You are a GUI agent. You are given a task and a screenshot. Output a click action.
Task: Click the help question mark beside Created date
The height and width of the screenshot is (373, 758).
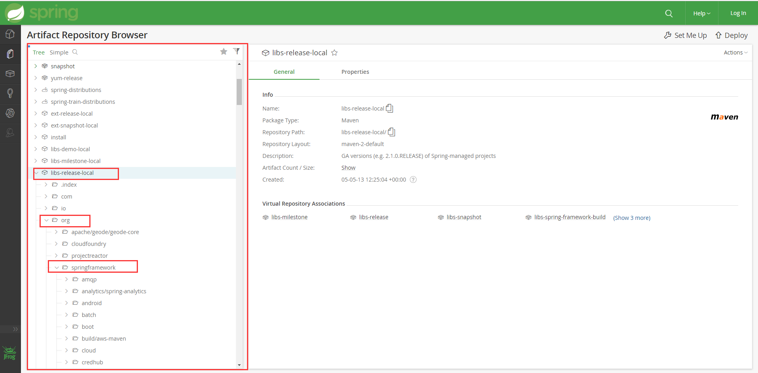coord(413,180)
